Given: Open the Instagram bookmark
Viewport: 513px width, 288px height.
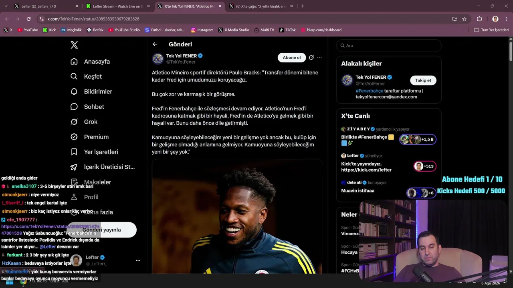Looking at the screenshot, I should [202, 30].
